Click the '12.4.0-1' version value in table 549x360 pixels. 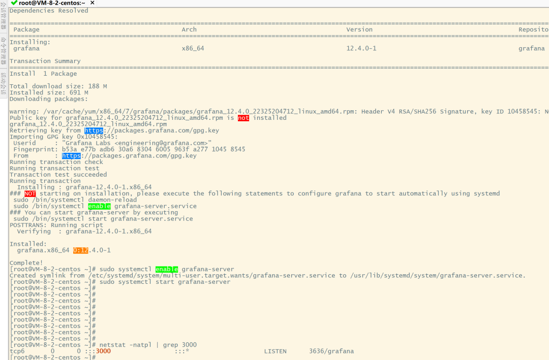click(x=361, y=48)
